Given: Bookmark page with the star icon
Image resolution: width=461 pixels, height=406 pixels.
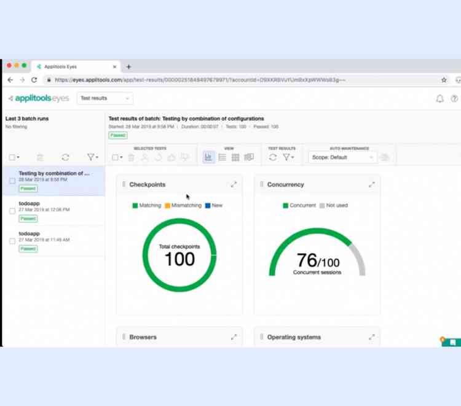Looking at the screenshot, I should (x=444, y=80).
